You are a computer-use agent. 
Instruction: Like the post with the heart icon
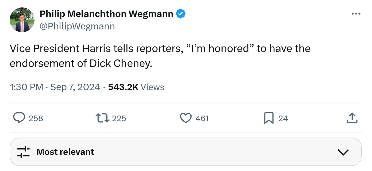[186, 118]
